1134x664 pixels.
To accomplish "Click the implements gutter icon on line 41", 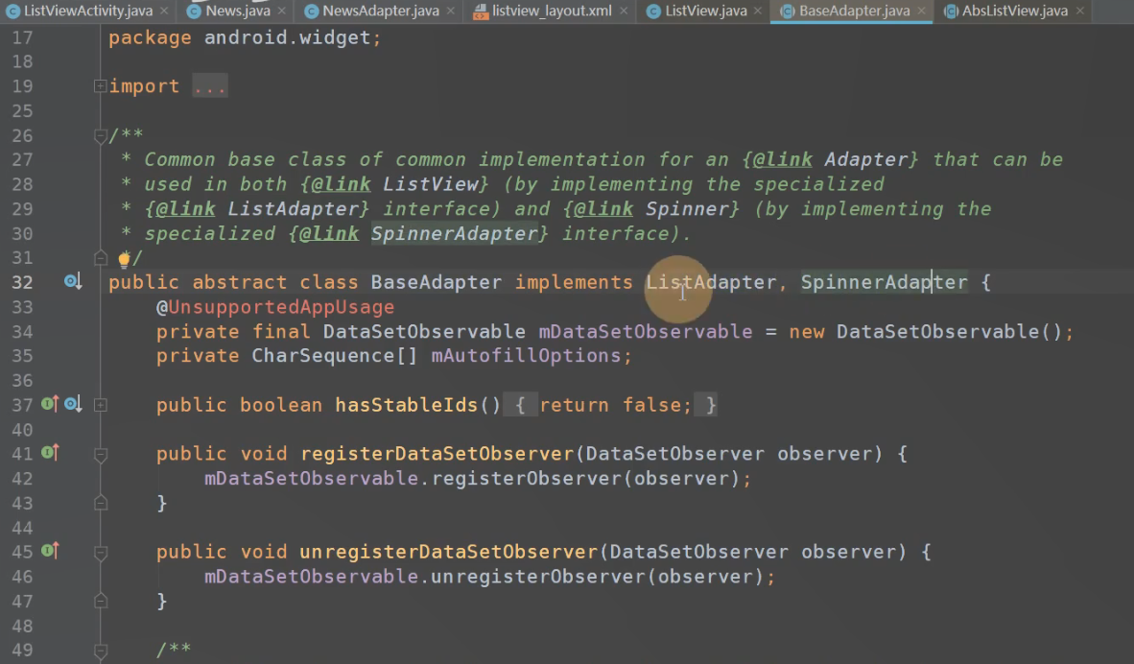I will point(49,453).
